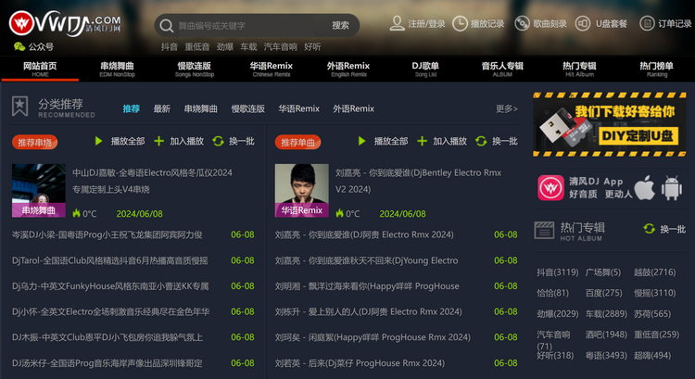Click the user icon beside 注册/登录
695x379 pixels.
(x=397, y=23)
